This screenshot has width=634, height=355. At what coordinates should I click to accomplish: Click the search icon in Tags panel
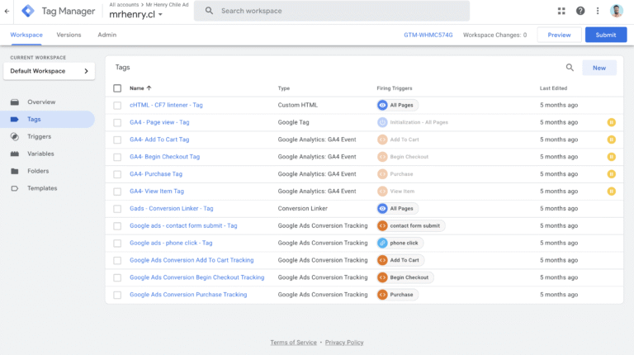(x=570, y=68)
